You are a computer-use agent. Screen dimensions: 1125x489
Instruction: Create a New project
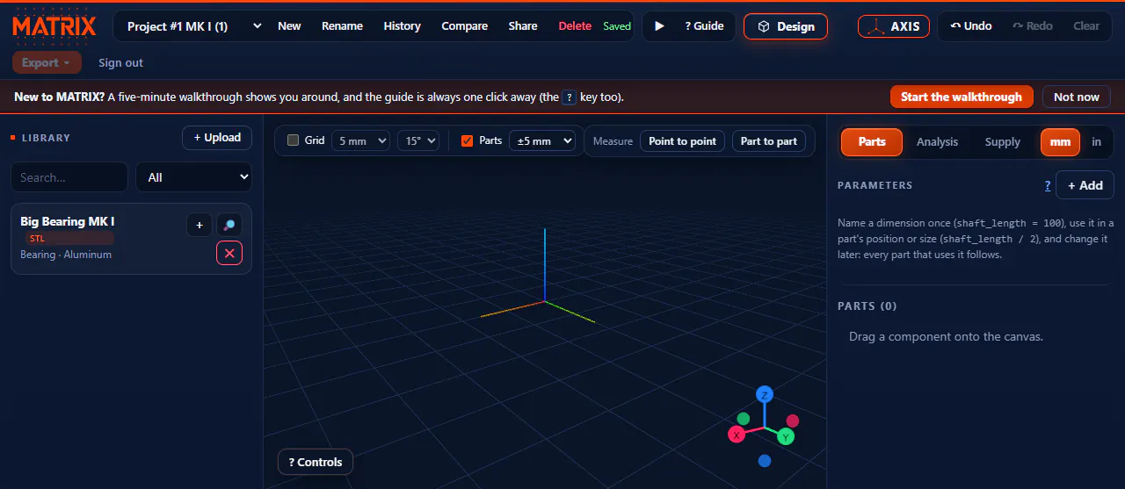pyautogui.click(x=289, y=26)
